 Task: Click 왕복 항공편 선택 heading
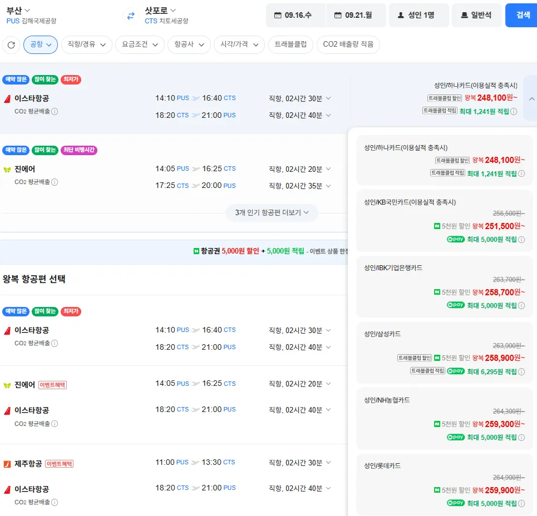[x=34, y=279]
